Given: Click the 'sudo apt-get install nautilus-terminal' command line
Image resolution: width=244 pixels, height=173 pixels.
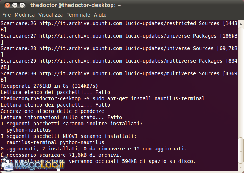Looking at the screenshot, I should (x=103, y=98).
